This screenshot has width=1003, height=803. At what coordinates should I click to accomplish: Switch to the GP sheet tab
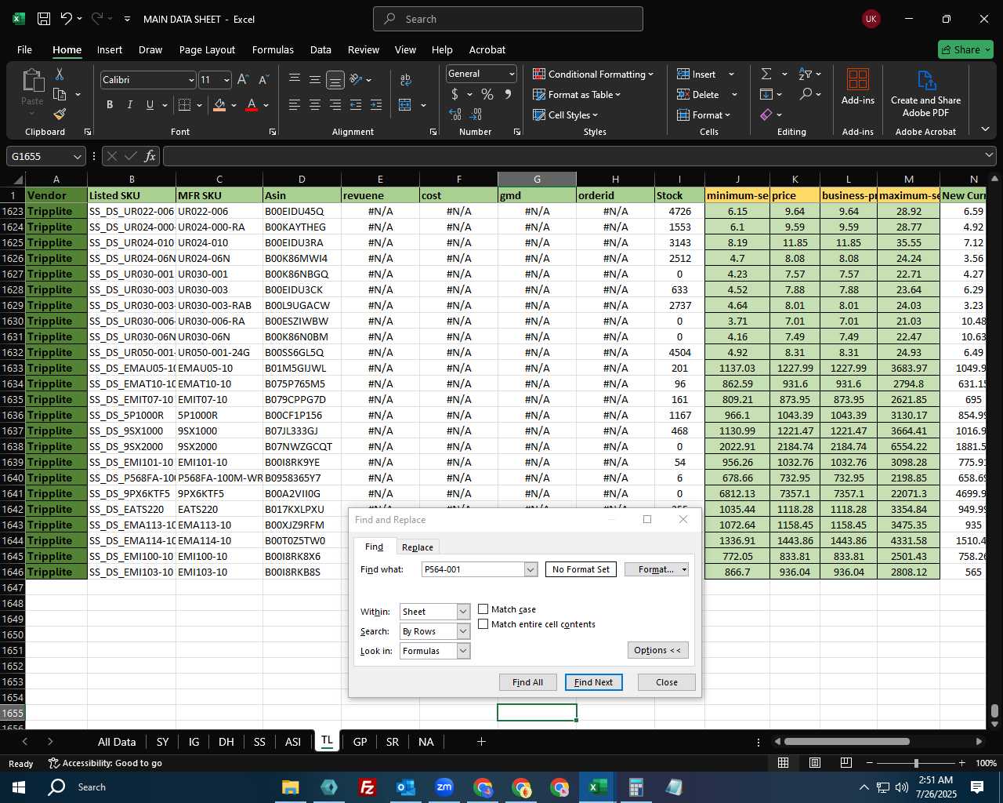coord(360,742)
